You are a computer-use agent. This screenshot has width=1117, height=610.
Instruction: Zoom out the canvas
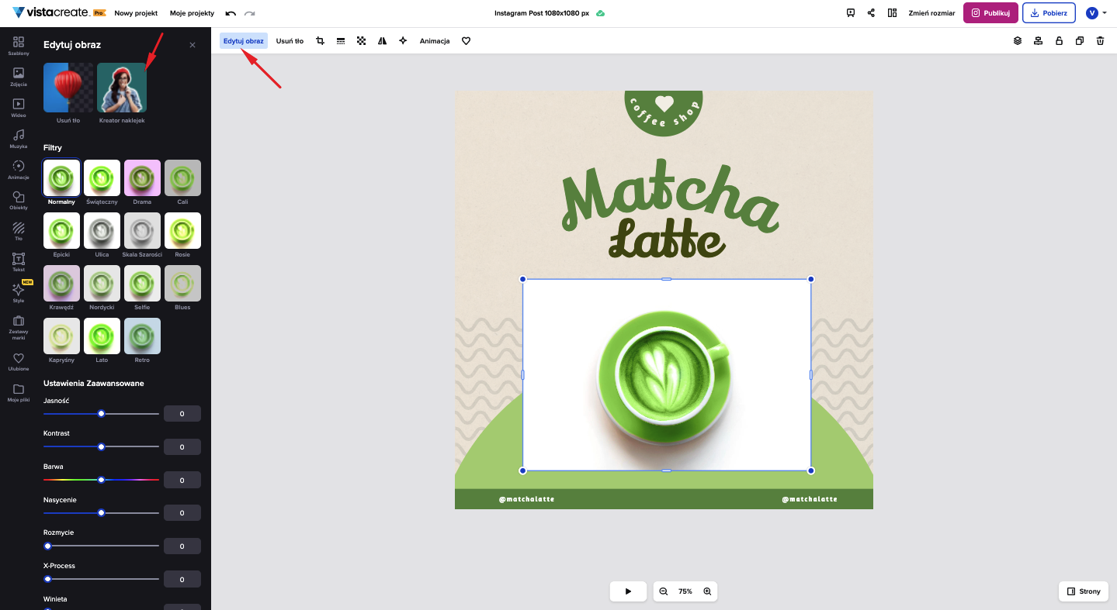click(x=664, y=591)
